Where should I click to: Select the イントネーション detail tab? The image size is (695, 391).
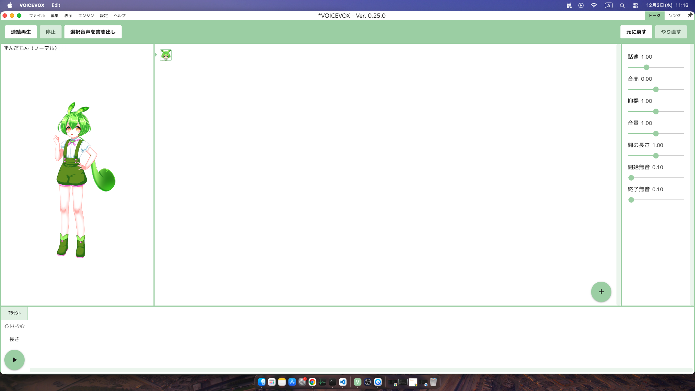click(x=14, y=326)
